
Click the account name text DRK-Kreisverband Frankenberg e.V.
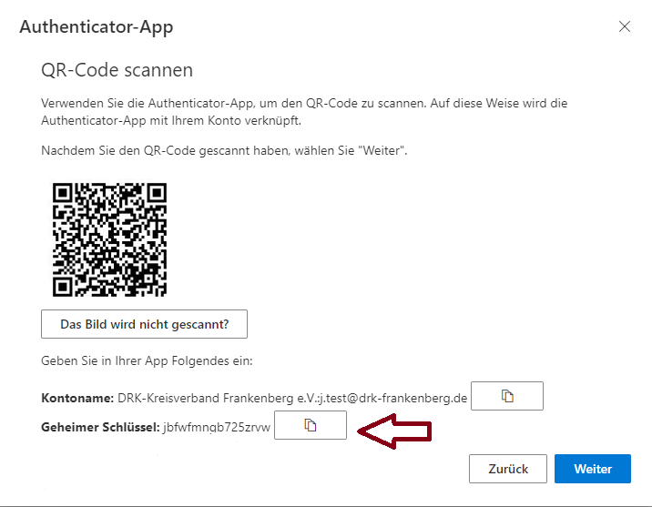click(x=217, y=398)
